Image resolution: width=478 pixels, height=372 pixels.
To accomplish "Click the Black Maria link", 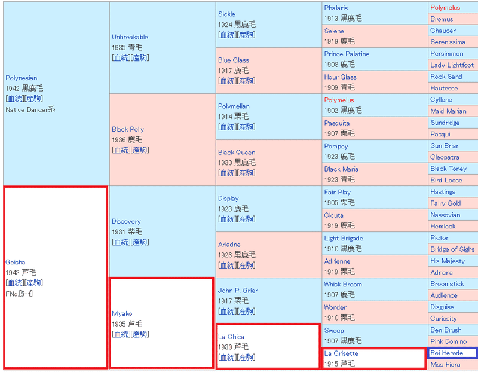I will pyautogui.click(x=341, y=169).
